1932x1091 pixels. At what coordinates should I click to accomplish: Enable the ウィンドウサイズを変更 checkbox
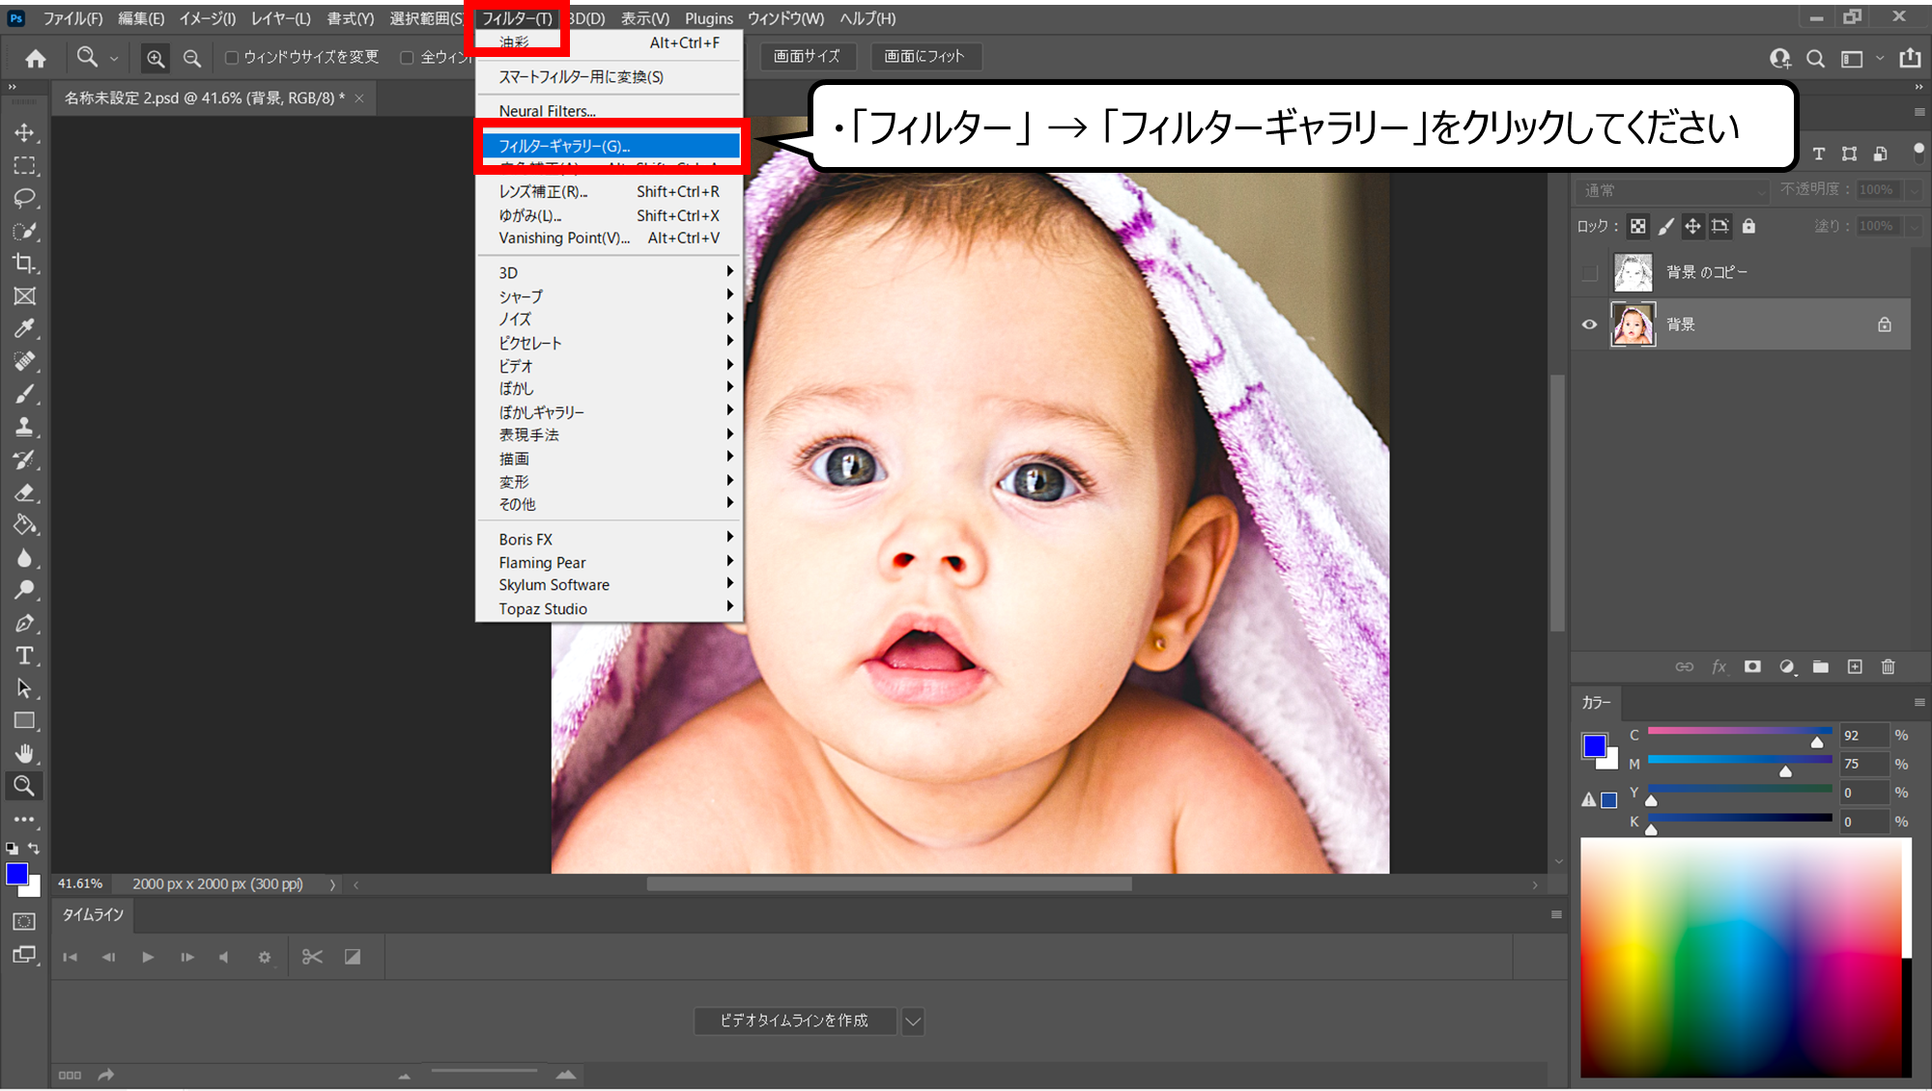(x=232, y=58)
